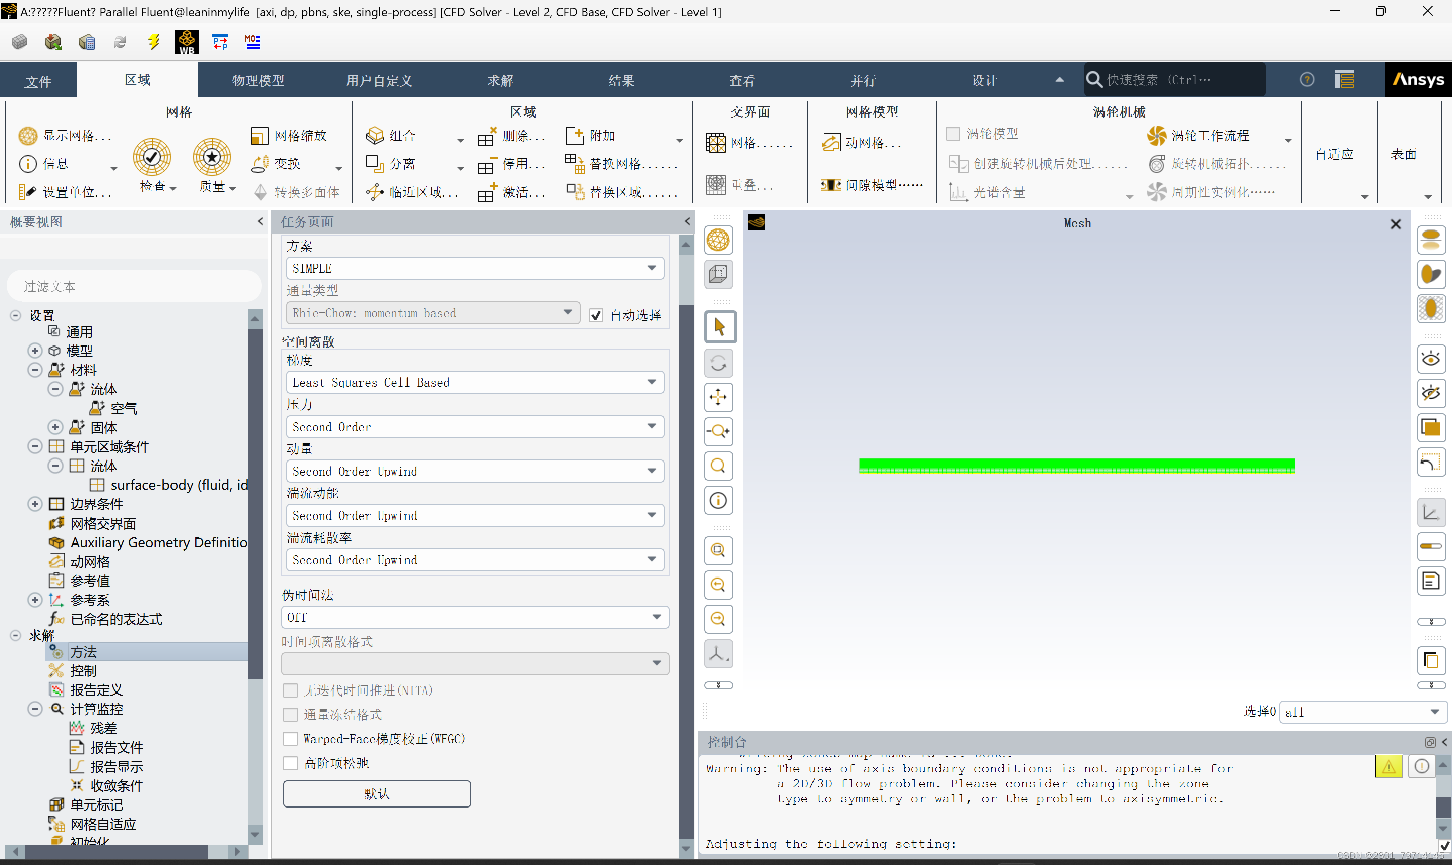The image size is (1452, 865).
Task: Open the SIMPLE scheme dropdown
Action: coord(475,268)
